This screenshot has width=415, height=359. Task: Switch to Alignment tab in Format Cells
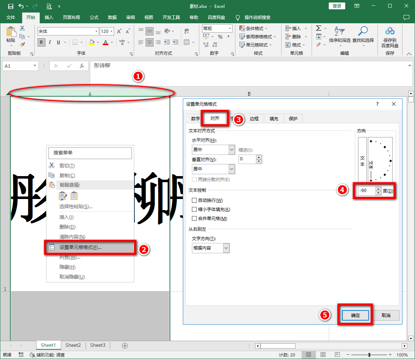(215, 118)
